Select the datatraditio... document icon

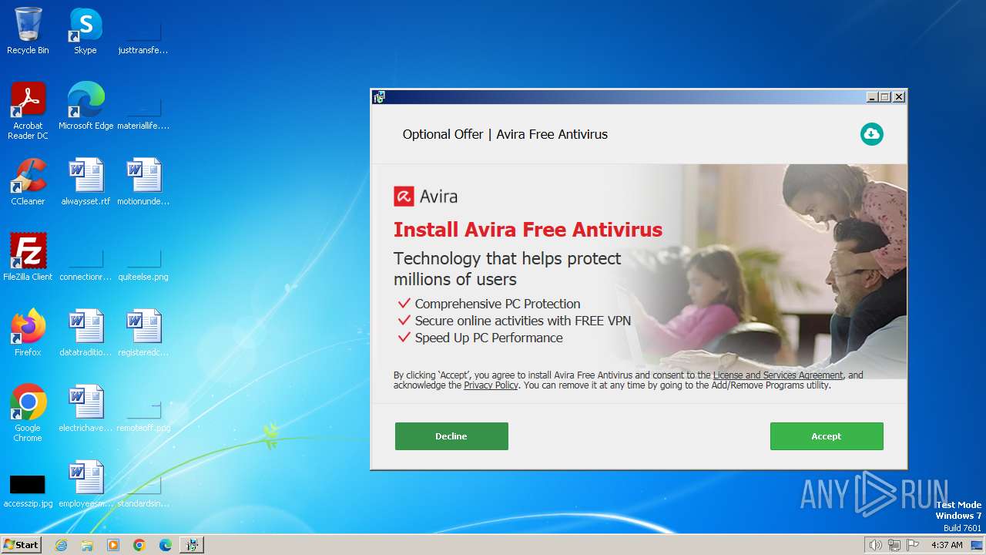click(86, 333)
